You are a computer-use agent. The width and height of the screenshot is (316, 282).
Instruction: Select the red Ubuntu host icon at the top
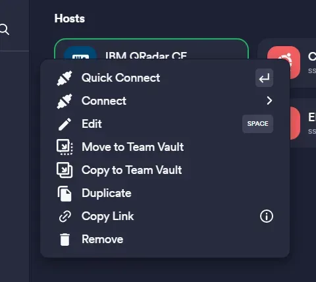284,63
